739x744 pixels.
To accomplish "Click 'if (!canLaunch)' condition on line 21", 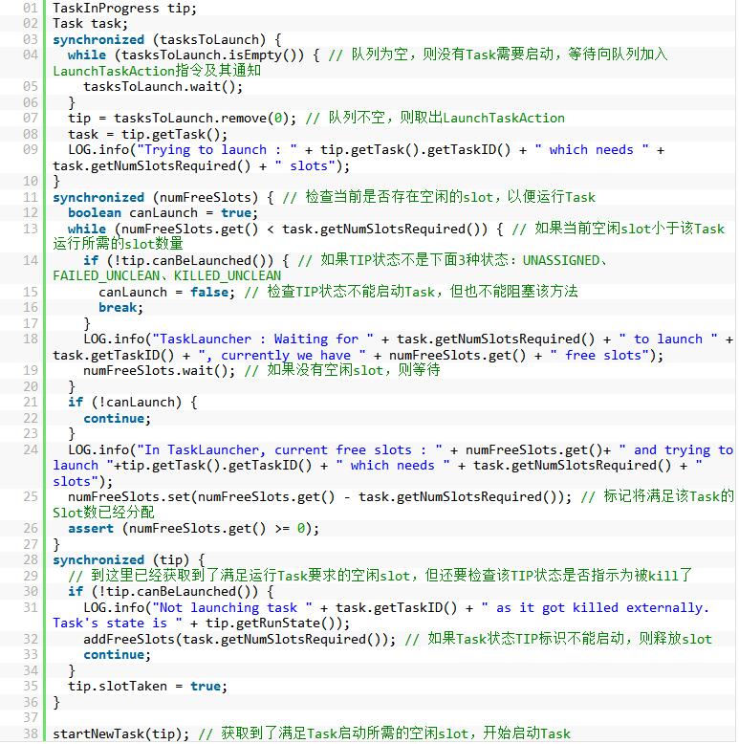I will 132,402.
